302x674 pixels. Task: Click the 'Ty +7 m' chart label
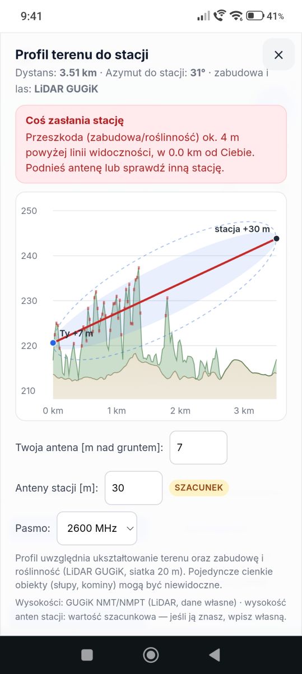(x=76, y=334)
